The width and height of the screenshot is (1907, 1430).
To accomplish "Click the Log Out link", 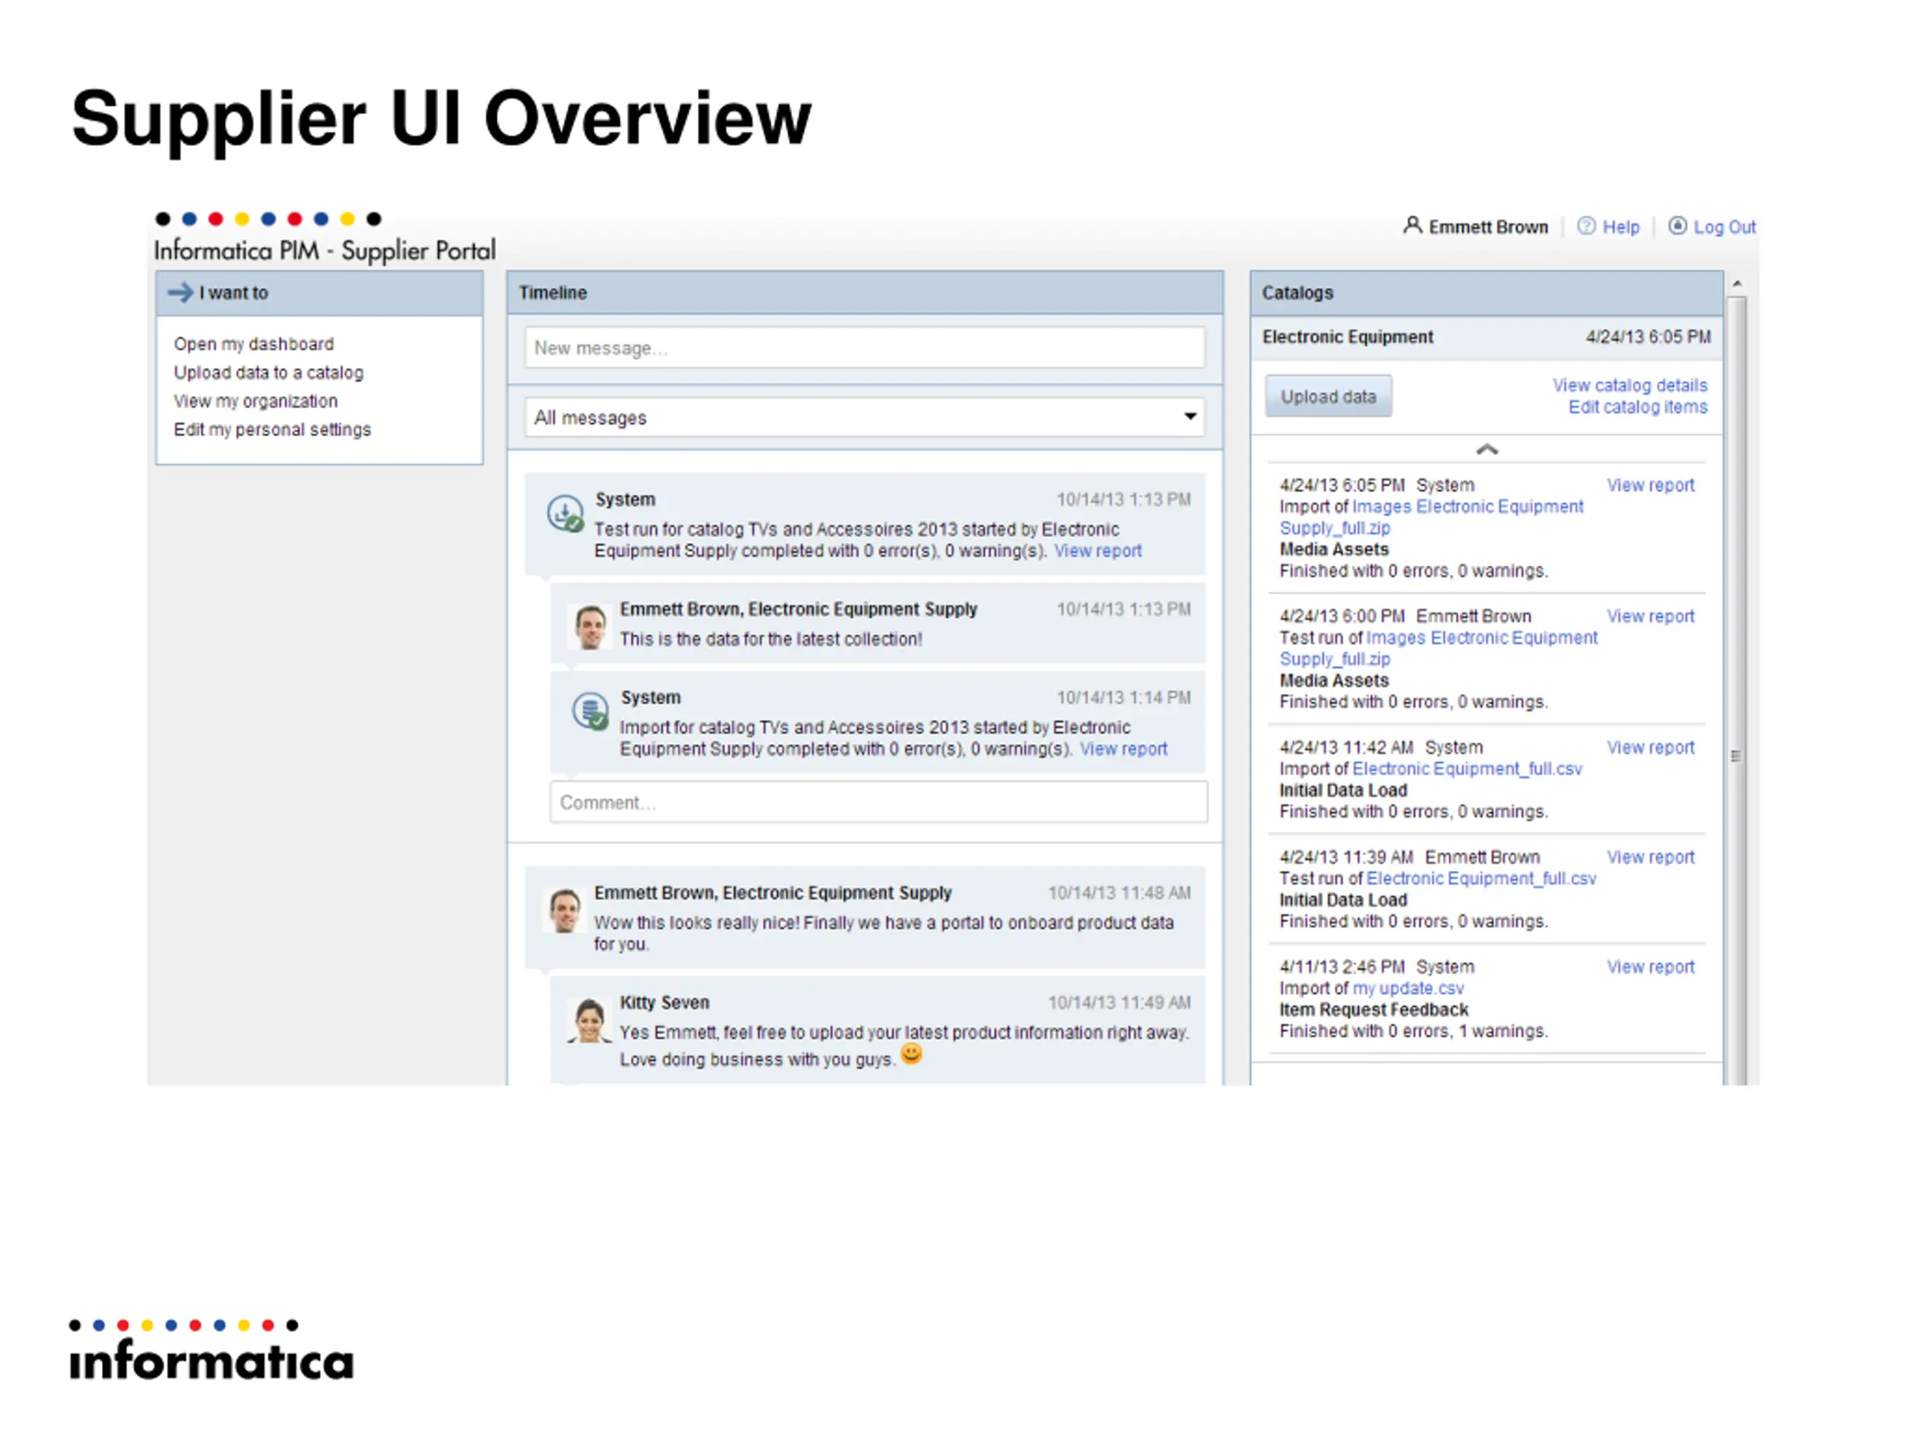I will click(x=1724, y=226).
